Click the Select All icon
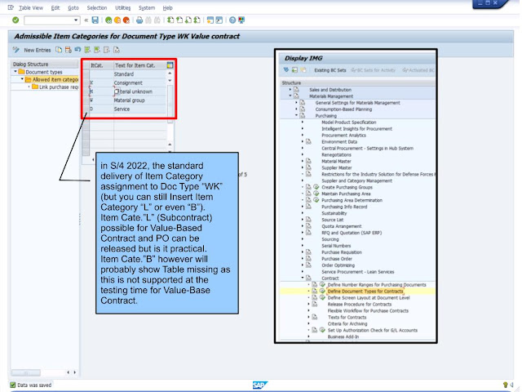522x392 pixels. pyautogui.click(x=87, y=50)
